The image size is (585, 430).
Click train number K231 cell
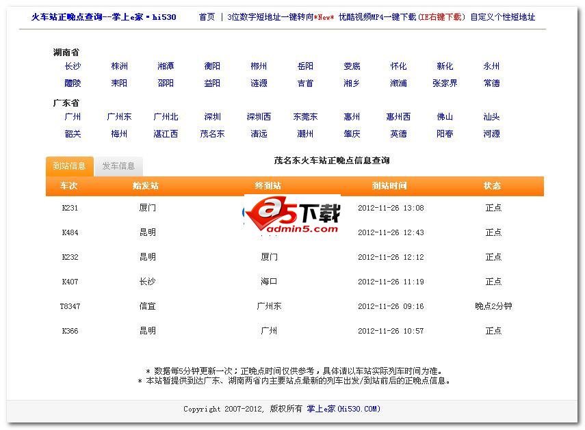[x=70, y=208]
